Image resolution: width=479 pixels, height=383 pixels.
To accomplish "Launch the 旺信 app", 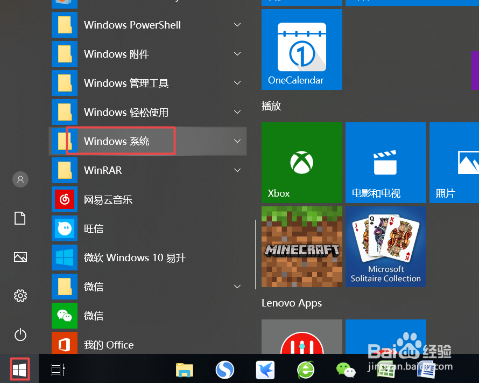I will point(94,228).
